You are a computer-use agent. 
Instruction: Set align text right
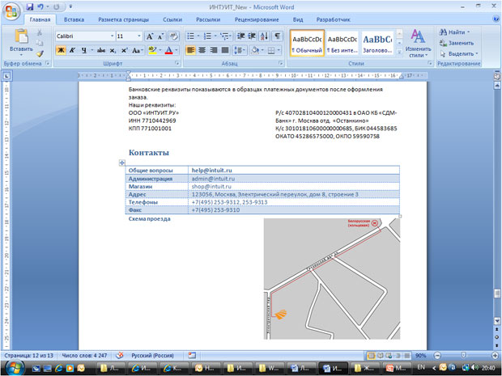[214, 50]
